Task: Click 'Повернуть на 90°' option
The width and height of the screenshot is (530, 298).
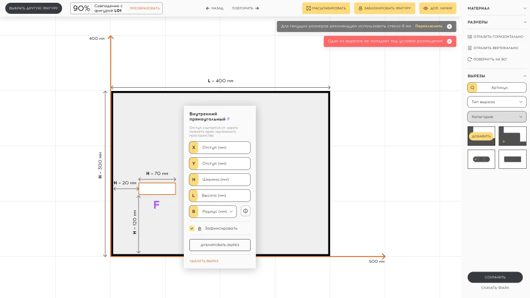Action: pos(487,59)
